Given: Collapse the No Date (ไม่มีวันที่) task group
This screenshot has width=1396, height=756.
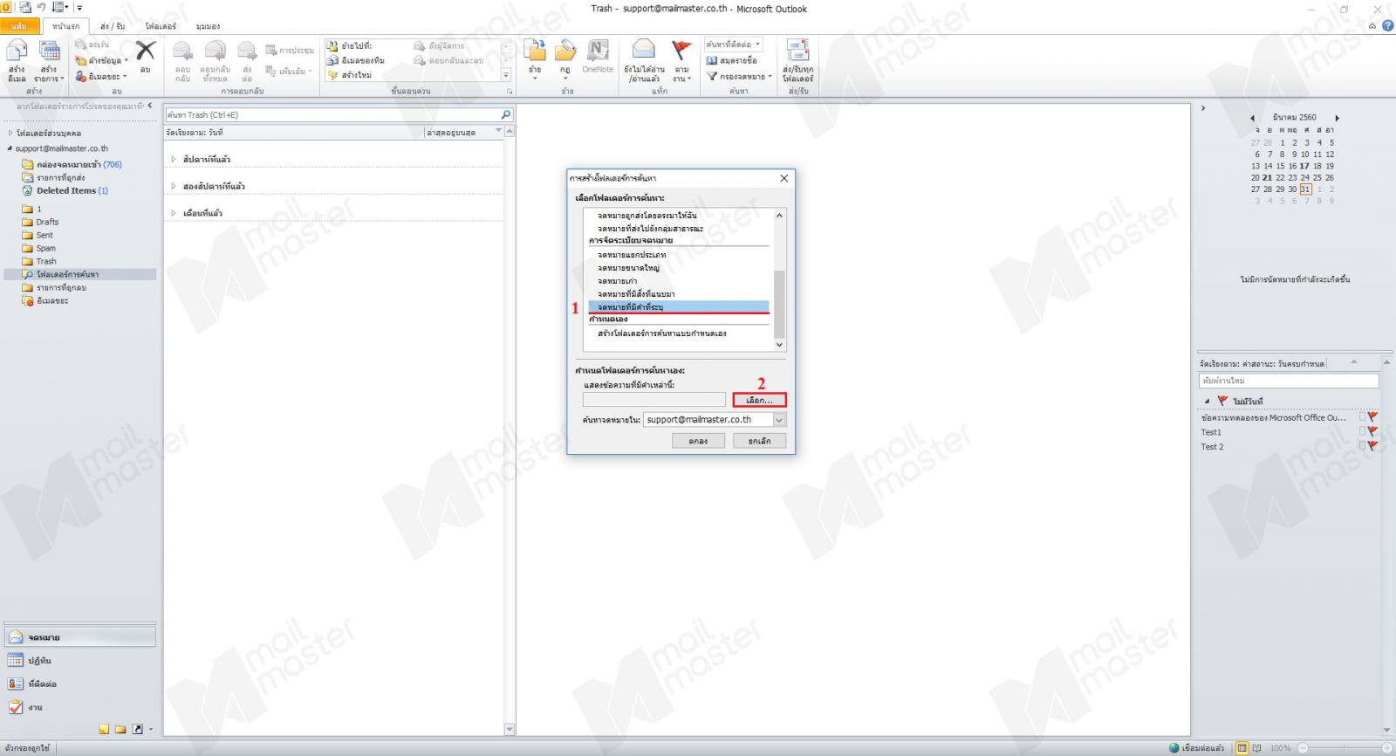Looking at the screenshot, I should pyautogui.click(x=1207, y=402).
